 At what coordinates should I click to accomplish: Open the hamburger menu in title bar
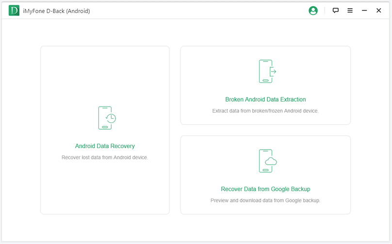pos(350,11)
